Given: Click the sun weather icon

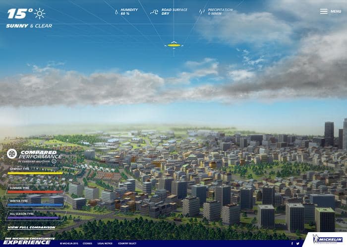Looking at the screenshot, I should 40,14.
